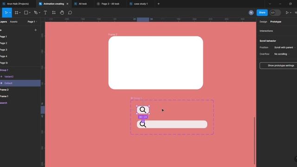Switch to the Design tab
The image size is (297, 167).
(263, 22)
